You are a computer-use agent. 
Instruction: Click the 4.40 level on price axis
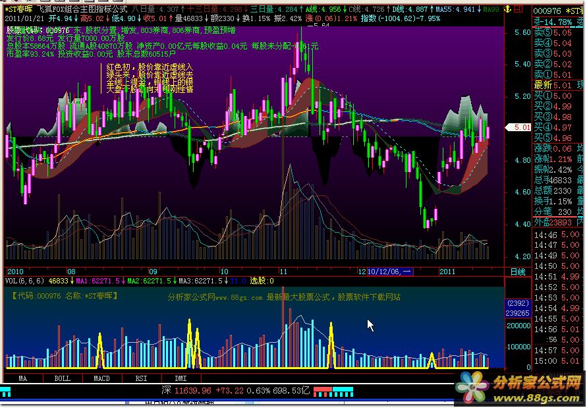tap(522, 224)
